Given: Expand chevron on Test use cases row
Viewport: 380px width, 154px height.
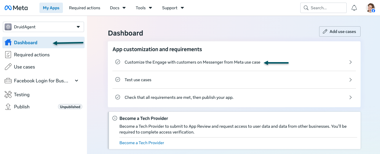Looking at the screenshot, I should (x=350, y=80).
